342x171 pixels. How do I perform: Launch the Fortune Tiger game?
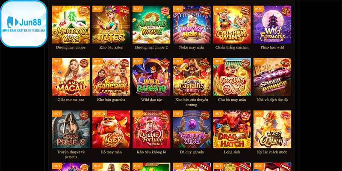coord(111,130)
